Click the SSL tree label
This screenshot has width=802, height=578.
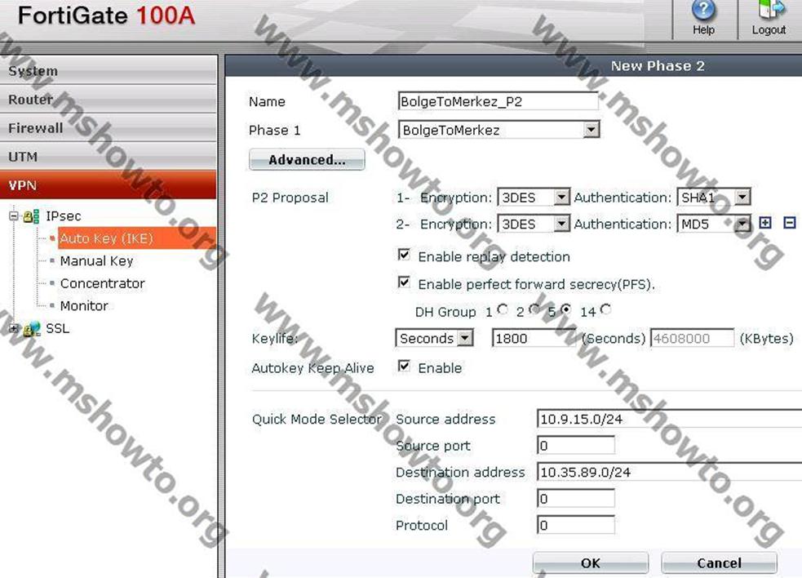(58, 328)
